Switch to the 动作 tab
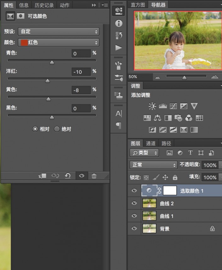 click(65, 5)
